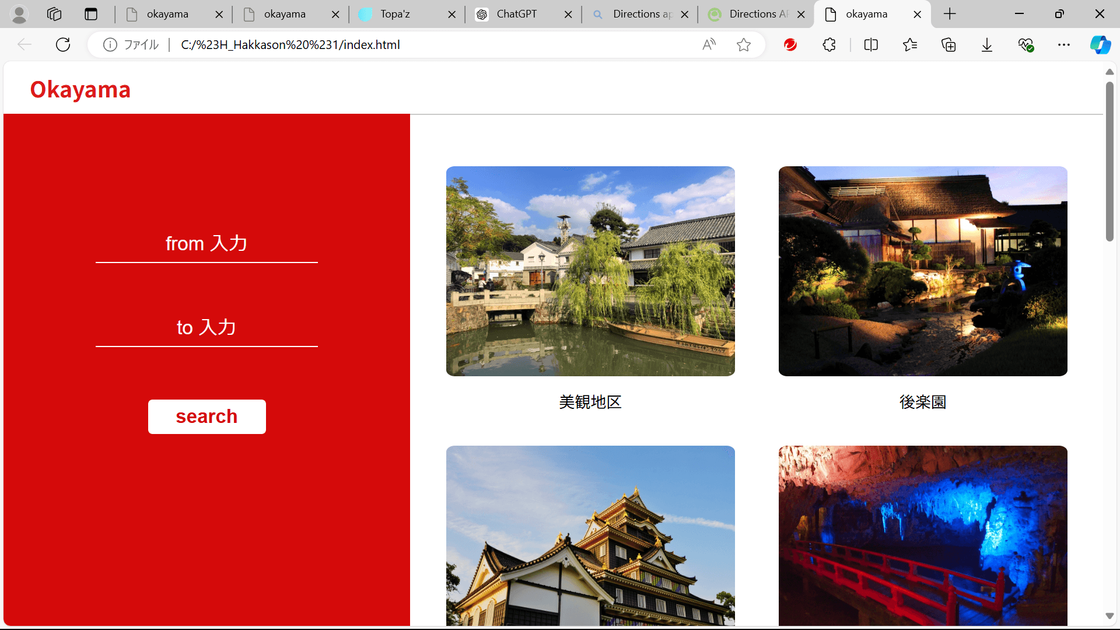Select the Okayama castle photo

(590, 535)
